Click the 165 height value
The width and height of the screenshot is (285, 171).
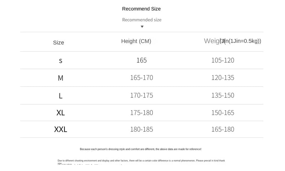pyautogui.click(x=141, y=60)
